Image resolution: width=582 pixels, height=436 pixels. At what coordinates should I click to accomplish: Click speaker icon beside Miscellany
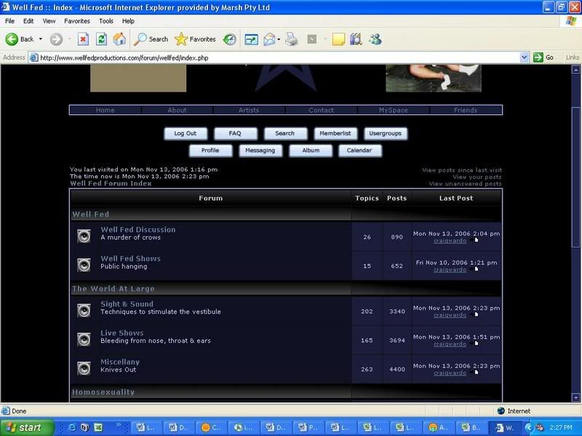tap(84, 368)
